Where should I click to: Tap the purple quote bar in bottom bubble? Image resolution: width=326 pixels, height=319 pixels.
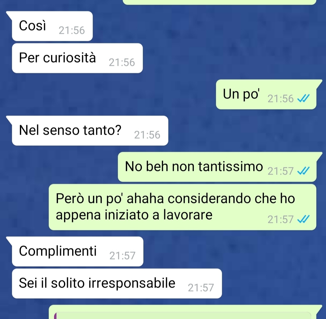(x=55, y=315)
